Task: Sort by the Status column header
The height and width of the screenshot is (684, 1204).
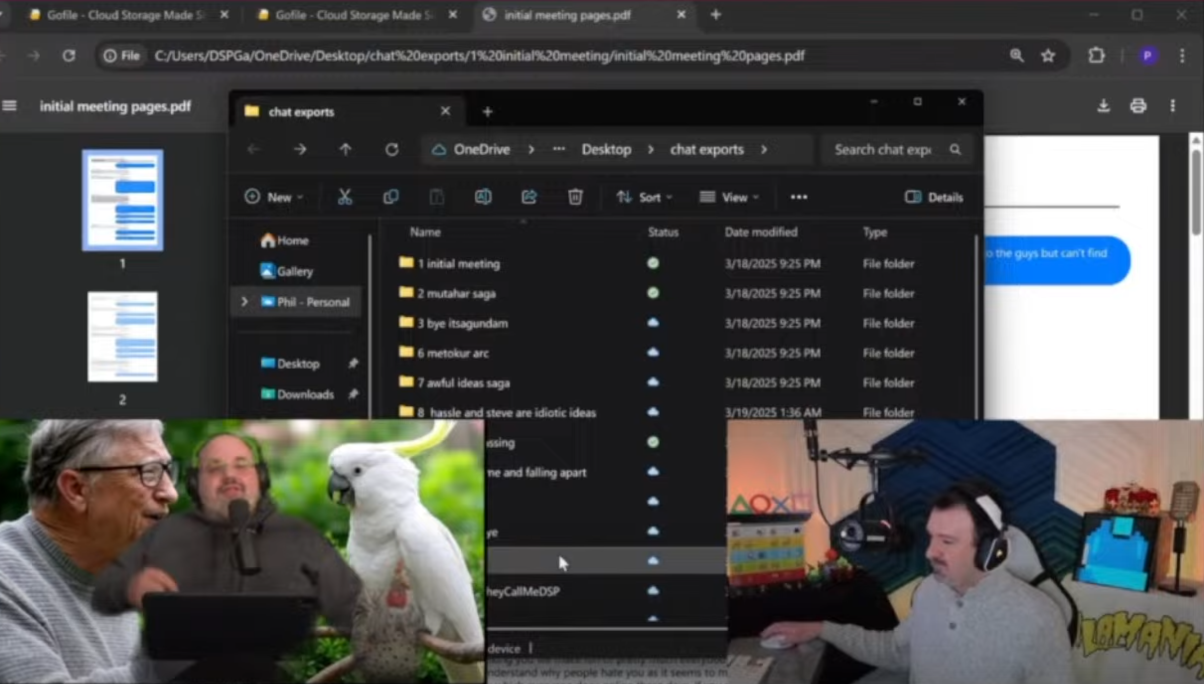Action: coord(663,232)
